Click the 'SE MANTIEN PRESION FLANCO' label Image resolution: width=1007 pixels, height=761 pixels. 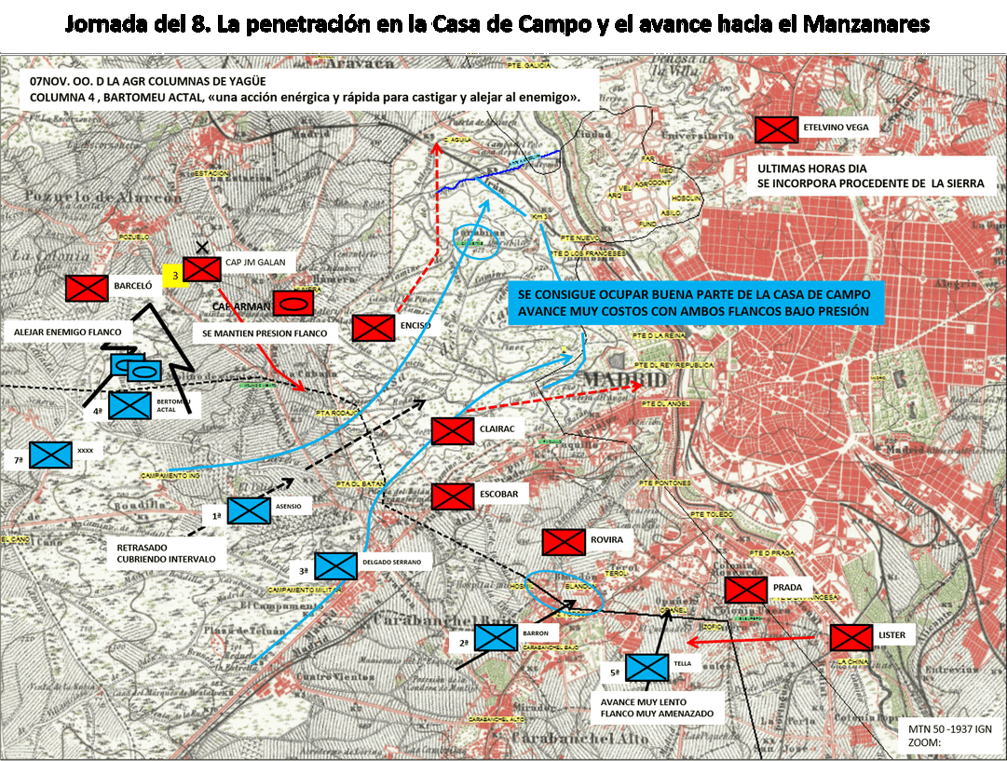point(265,333)
